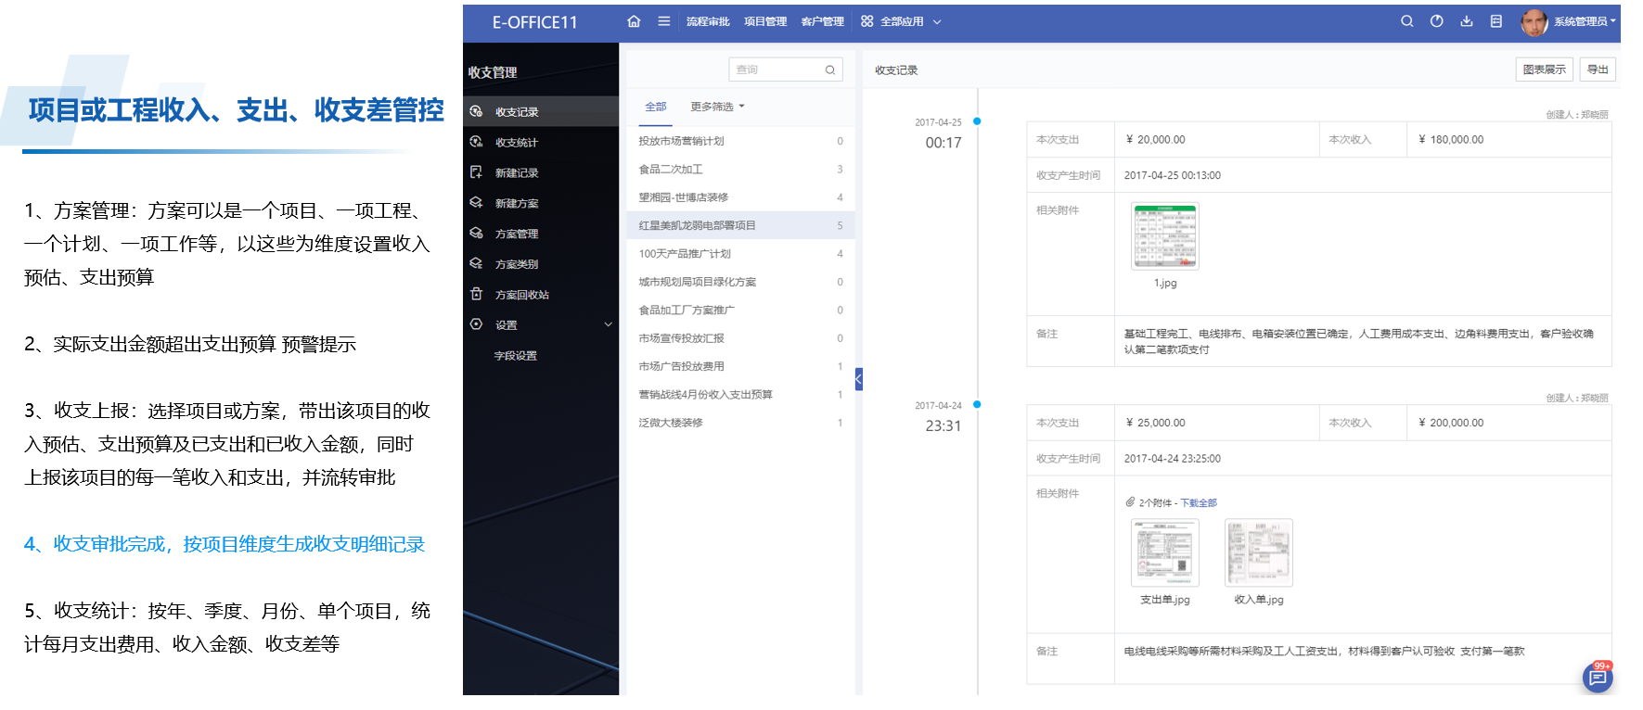The image size is (1643, 710).
Task: Open 字段设置 submenu item
Action: tap(516, 356)
